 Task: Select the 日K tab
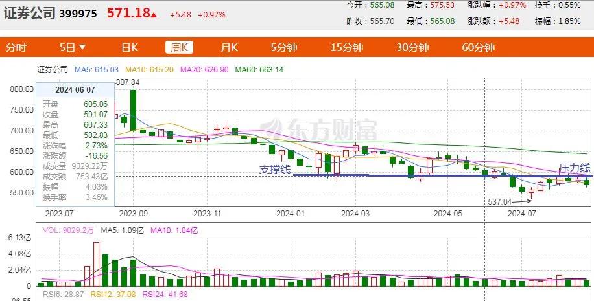pyautogui.click(x=130, y=47)
